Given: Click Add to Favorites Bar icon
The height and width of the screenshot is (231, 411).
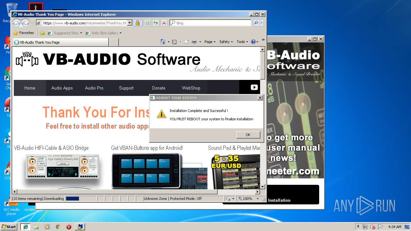Looking at the screenshot, I should tap(42, 33).
